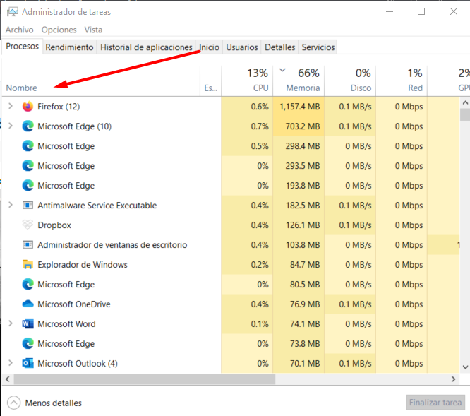Click the Antimalware Service Executable icon
This screenshot has width=470, height=416.
pyautogui.click(x=28, y=206)
